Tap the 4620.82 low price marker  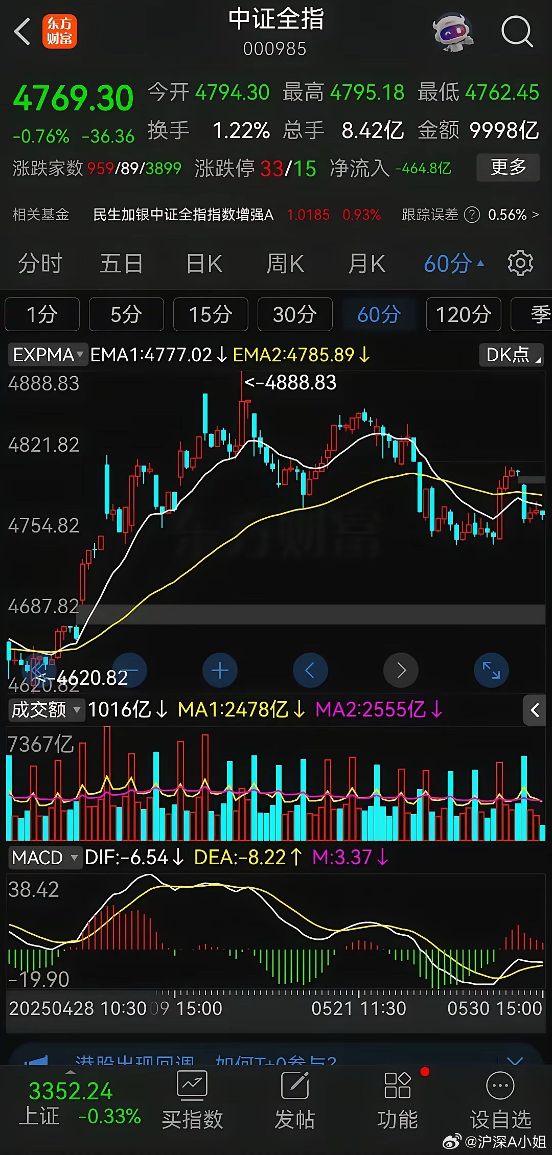coord(83,678)
